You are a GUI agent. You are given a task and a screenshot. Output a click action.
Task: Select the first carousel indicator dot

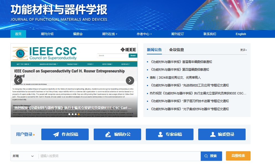[x=69, y=114]
